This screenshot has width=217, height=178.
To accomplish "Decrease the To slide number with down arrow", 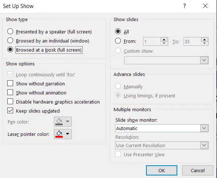I will click(204, 43).
